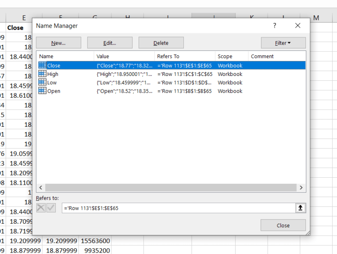Click the table icon next to Low name

(x=42, y=82)
